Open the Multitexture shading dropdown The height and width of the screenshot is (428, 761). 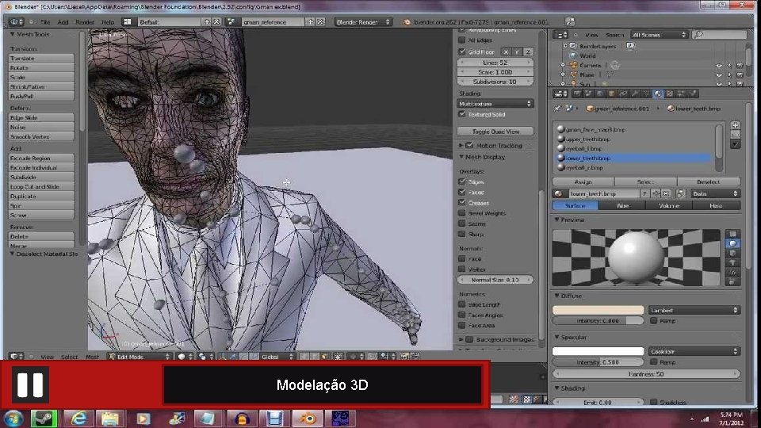click(495, 103)
